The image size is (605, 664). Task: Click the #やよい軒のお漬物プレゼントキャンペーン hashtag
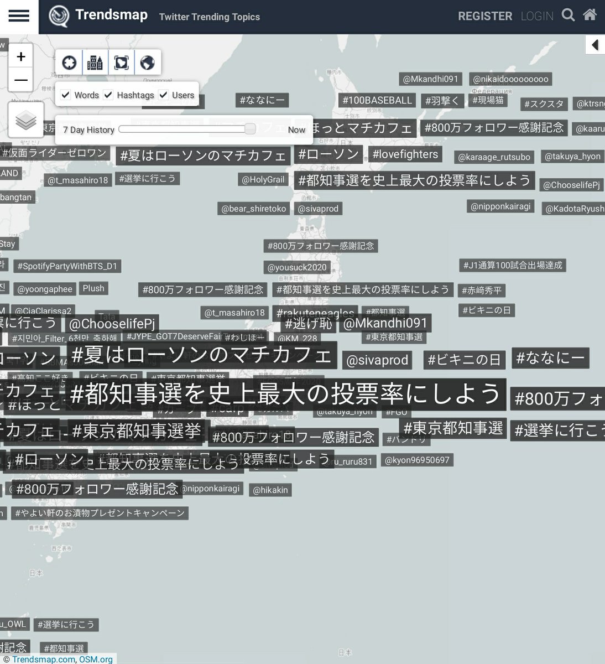[100, 513]
